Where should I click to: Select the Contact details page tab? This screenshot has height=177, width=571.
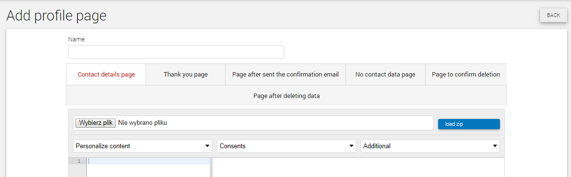point(106,75)
